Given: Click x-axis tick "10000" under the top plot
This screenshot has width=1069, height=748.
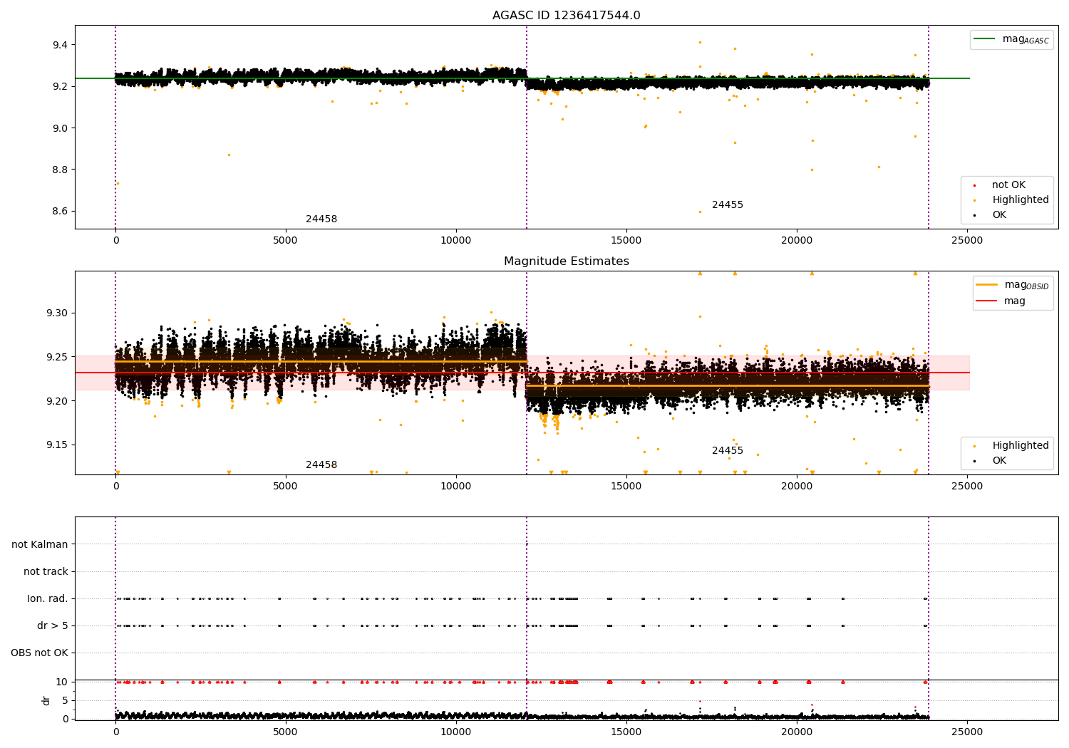Looking at the screenshot, I should pyautogui.click(x=455, y=241).
